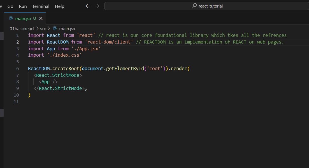309x168 pixels.
Task: Open the Go menu
Action: (10, 6)
